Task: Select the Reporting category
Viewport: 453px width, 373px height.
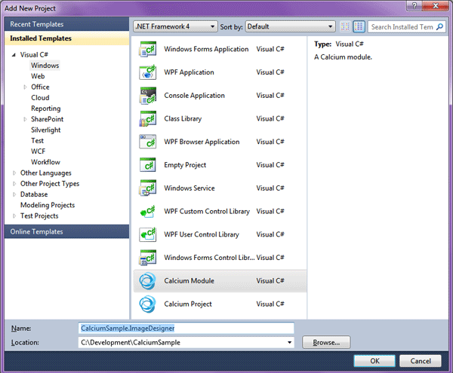Action: coord(46,109)
